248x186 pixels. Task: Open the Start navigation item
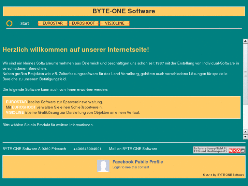coord(25,24)
